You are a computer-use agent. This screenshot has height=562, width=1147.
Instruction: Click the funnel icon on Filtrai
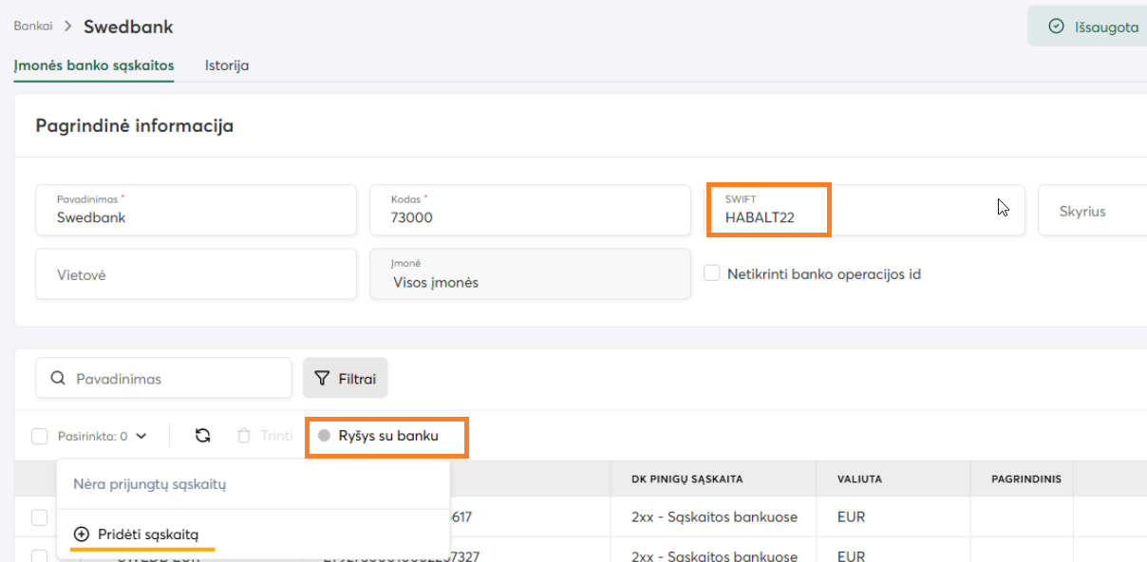[x=322, y=379]
